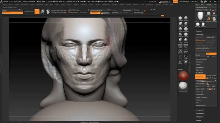Select the Cylinder3D tool icon
220x123 pixels.
214,19
